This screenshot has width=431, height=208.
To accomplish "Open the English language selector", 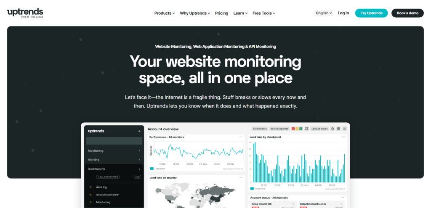I will 324,13.
